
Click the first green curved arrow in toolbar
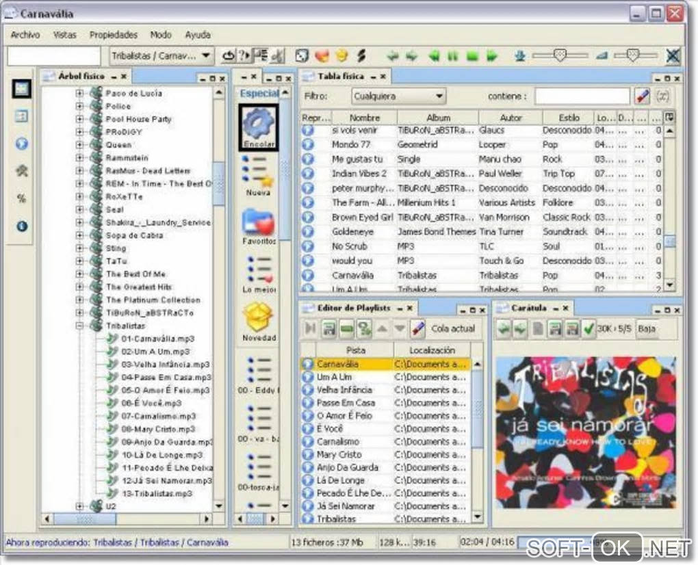click(x=393, y=56)
